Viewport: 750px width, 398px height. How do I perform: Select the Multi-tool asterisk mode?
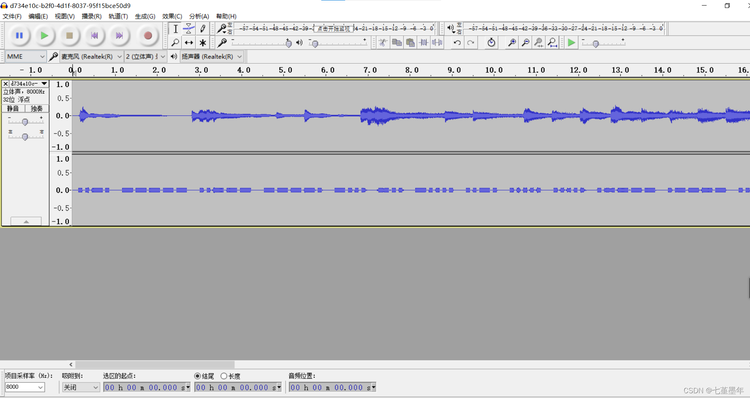[x=203, y=43]
